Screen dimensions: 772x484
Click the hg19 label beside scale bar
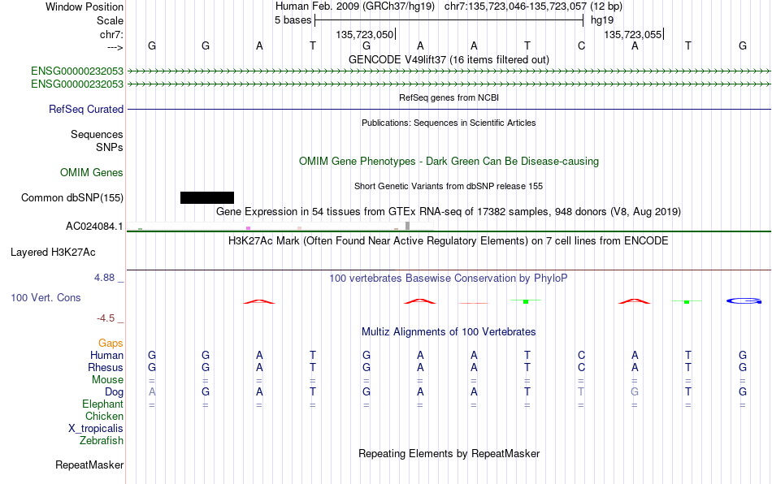point(602,20)
